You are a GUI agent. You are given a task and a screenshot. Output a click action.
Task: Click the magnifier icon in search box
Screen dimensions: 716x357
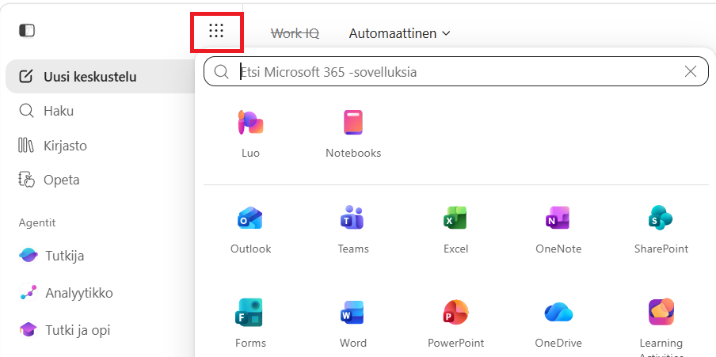tap(222, 72)
